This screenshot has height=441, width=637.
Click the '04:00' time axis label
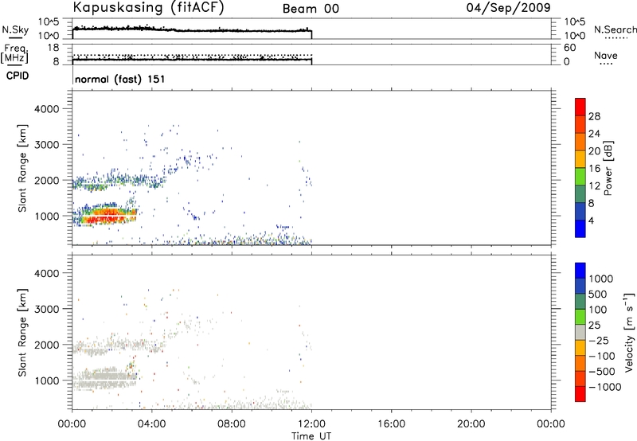[x=152, y=424]
